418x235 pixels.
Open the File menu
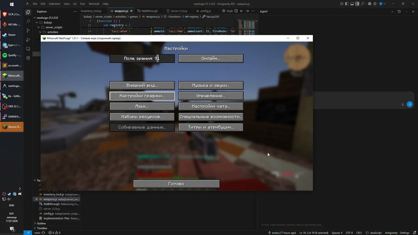pyautogui.click(x=35, y=4)
